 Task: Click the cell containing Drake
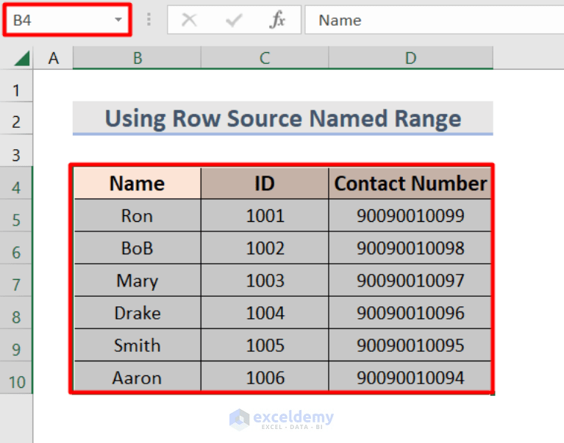click(x=137, y=312)
